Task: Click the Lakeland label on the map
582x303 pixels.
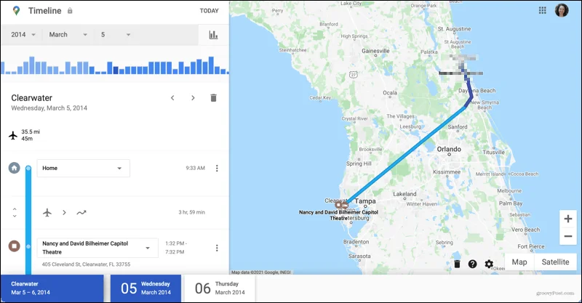Action: [404, 194]
